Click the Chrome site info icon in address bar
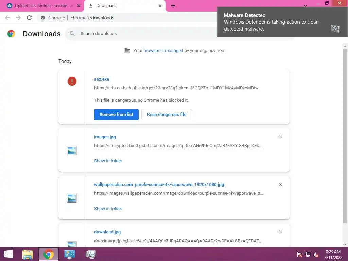This screenshot has width=348, height=261. tap(43, 18)
